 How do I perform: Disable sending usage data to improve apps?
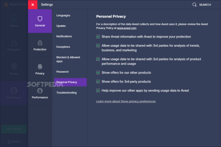(x=98, y=91)
